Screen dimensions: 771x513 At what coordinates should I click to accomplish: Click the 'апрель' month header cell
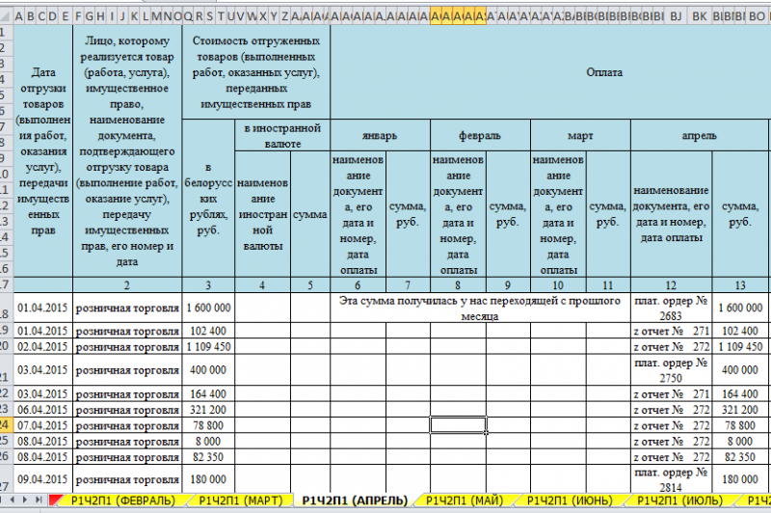[699, 136]
